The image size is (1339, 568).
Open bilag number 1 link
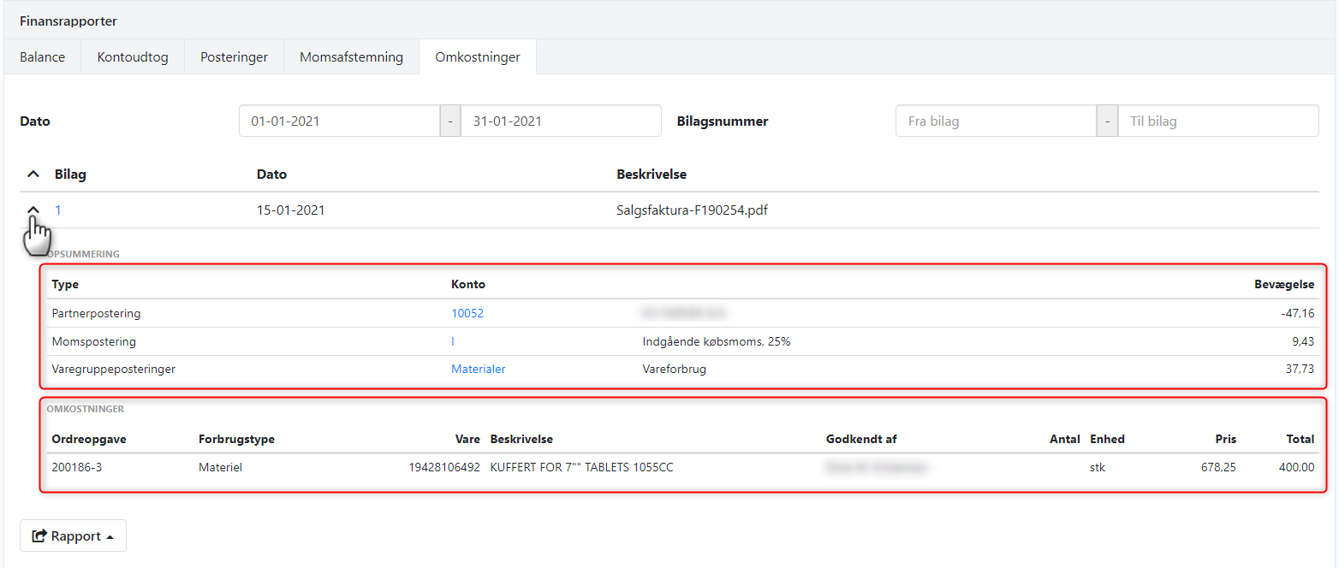click(x=58, y=210)
